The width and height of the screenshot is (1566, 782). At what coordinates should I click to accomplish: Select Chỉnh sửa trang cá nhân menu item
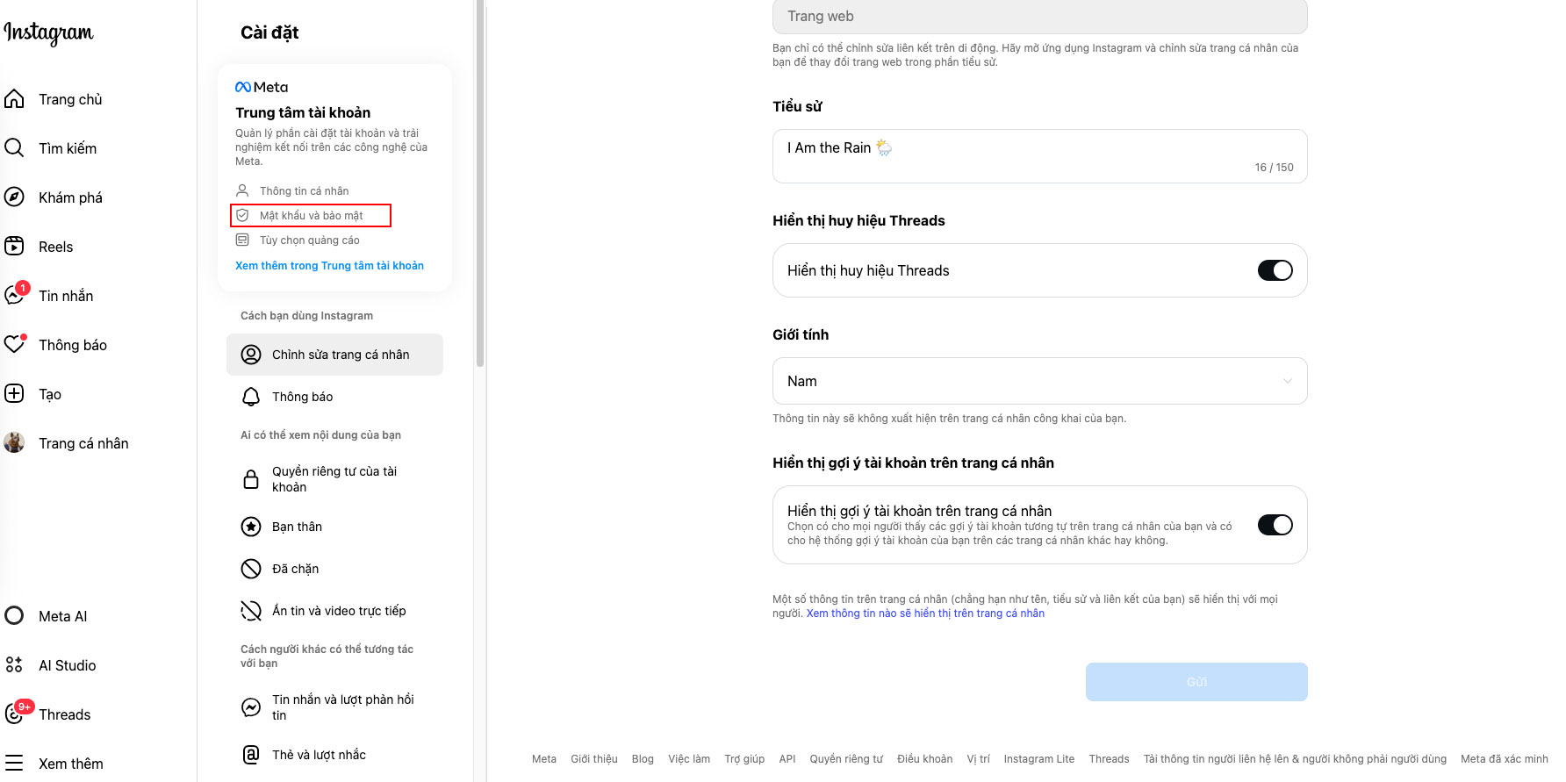[334, 355]
